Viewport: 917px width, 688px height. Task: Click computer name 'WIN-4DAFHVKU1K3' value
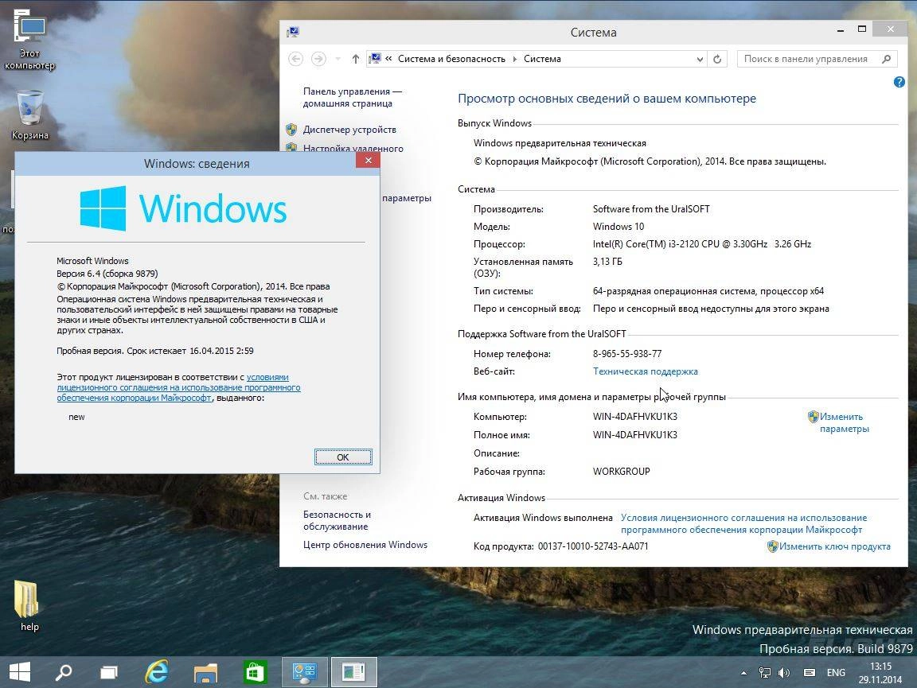click(634, 417)
